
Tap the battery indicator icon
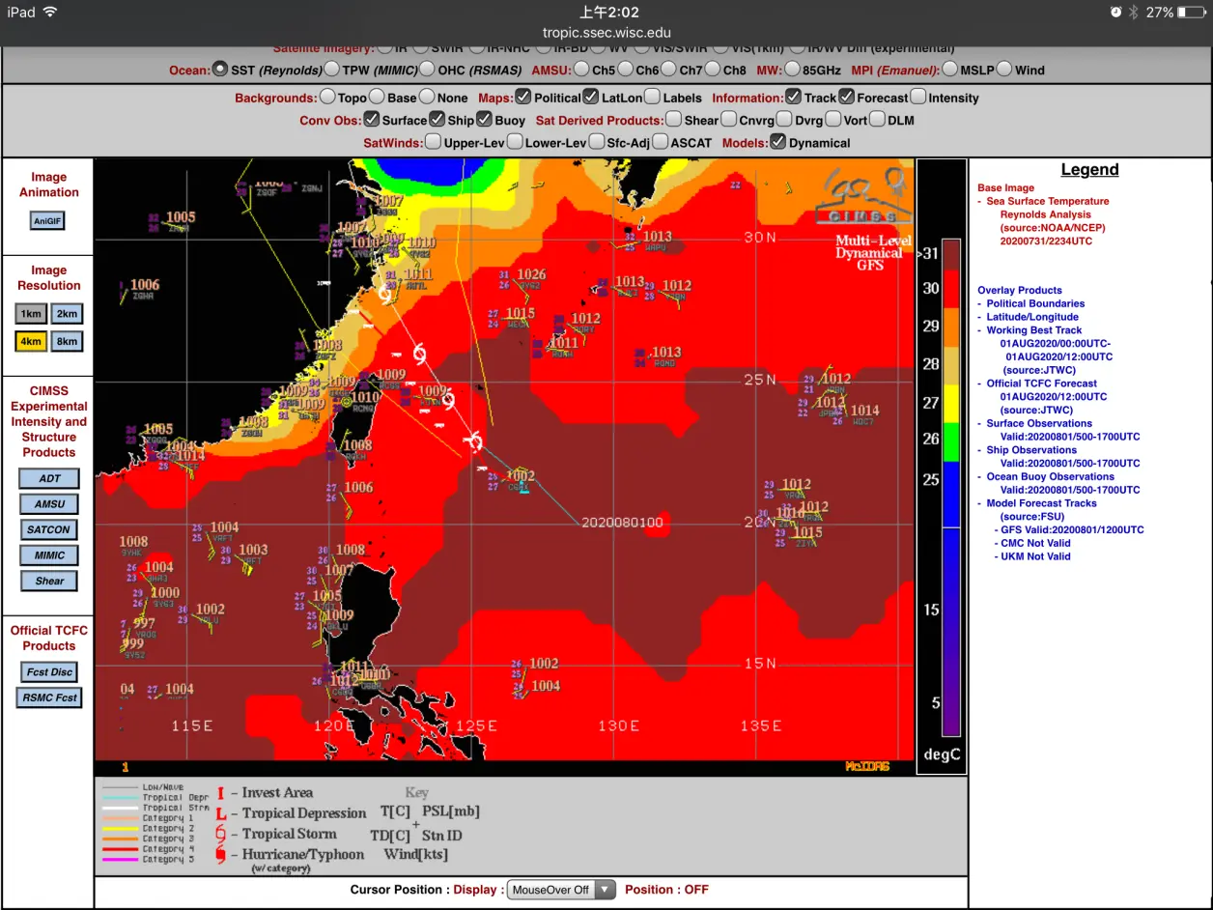pos(1192,12)
